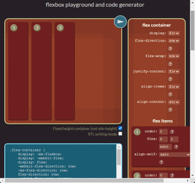Click item 1 flex-shrink input field

[174, 139]
